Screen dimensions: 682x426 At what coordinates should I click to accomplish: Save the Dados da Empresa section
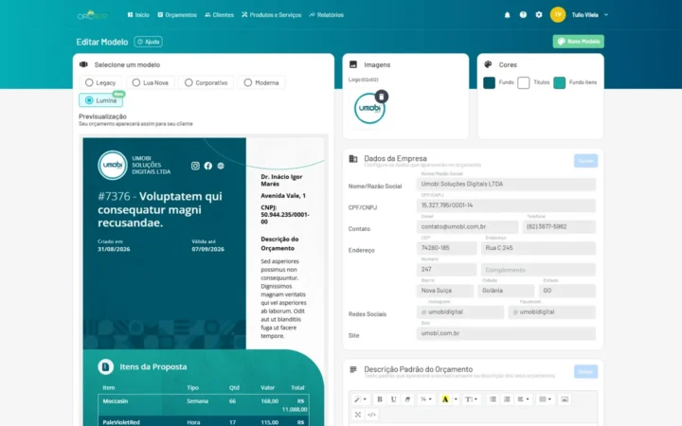click(586, 161)
